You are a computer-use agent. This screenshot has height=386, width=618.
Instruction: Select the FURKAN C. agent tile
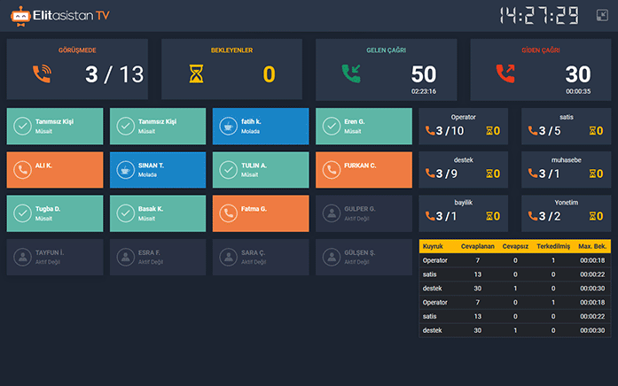(364, 170)
